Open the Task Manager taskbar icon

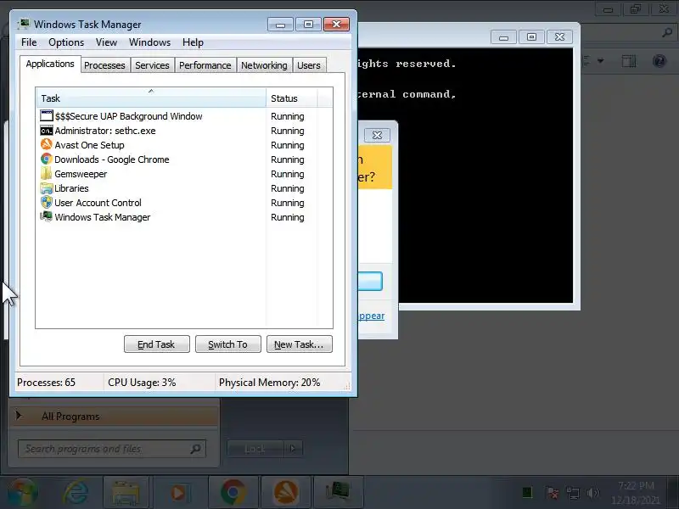click(338, 493)
